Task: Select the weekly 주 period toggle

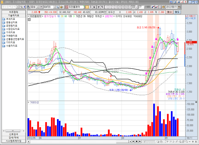Action: tap(90, 7)
